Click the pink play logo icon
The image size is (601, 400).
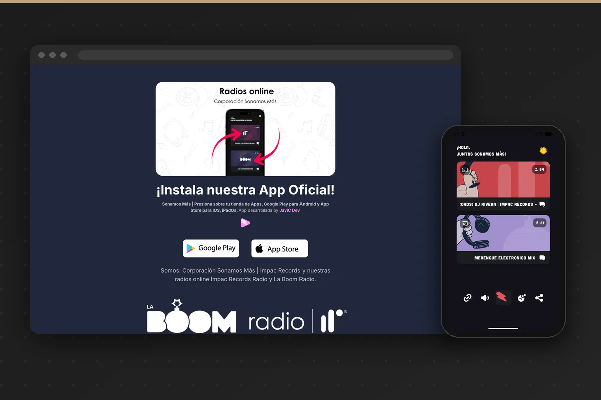245,223
